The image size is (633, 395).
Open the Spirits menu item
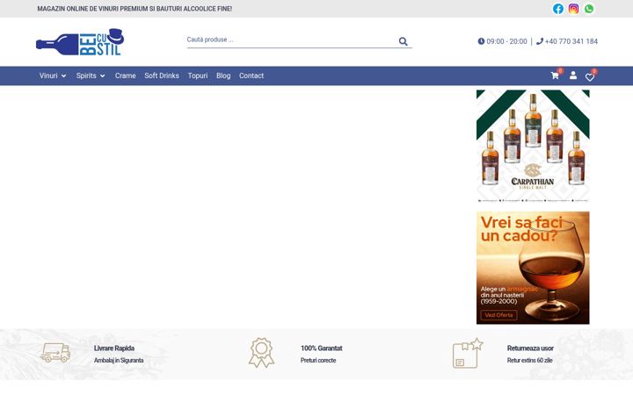tap(86, 75)
